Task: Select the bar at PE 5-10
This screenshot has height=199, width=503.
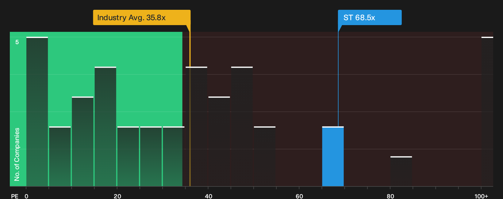Action: click(60, 156)
